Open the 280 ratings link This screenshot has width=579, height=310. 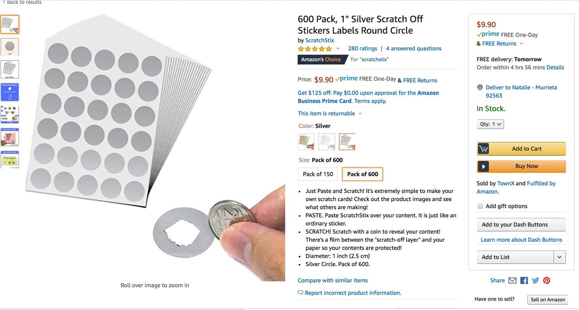(362, 49)
